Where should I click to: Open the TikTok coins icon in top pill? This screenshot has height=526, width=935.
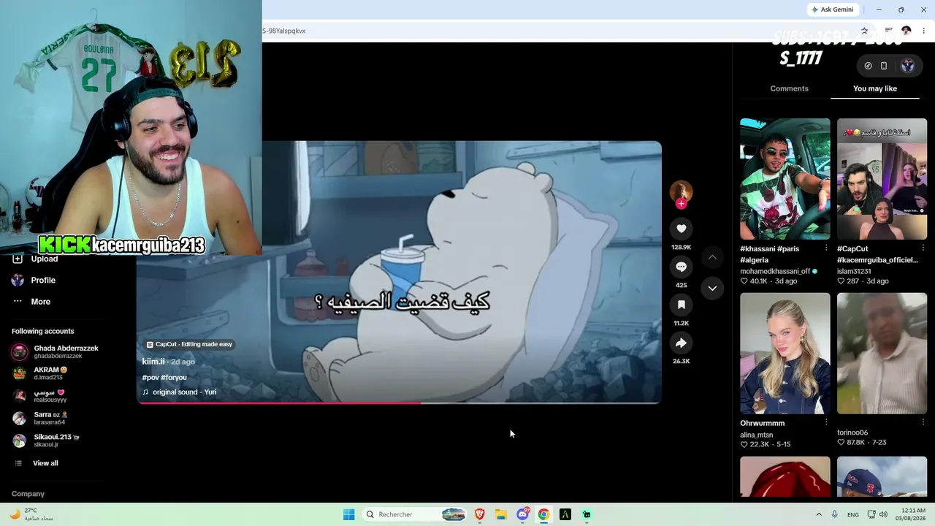pos(868,66)
